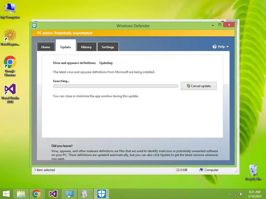The width and height of the screenshot is (266, 199).
Task: Launch Chrome from the taskbar
Action: coord(36,194)
